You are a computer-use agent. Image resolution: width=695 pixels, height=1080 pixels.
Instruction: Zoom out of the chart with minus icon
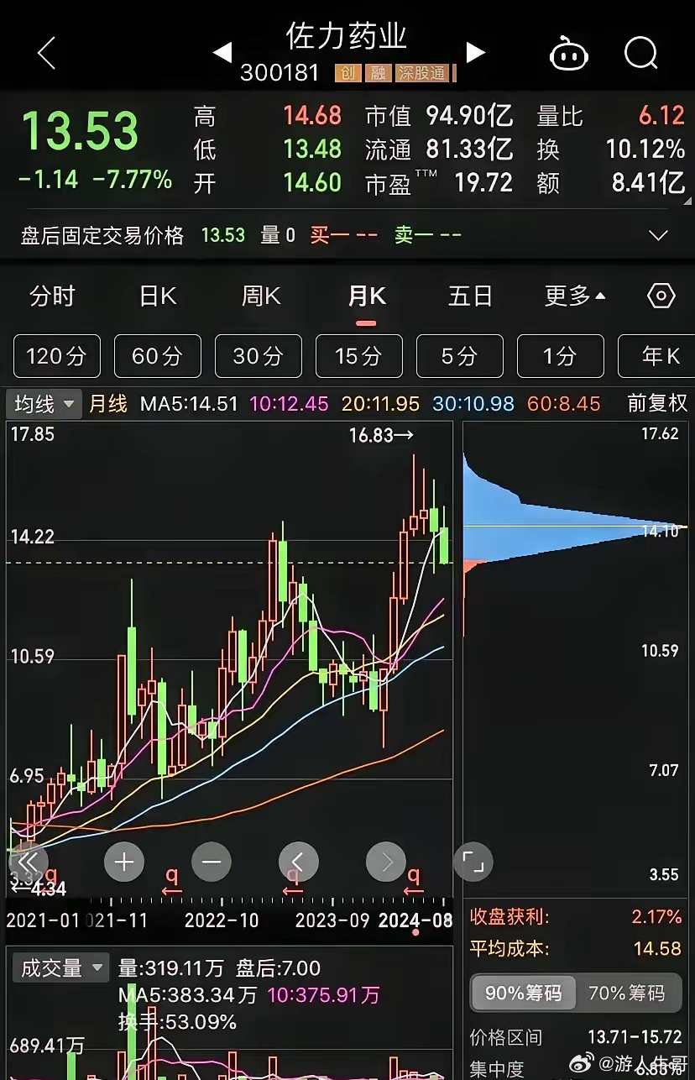coord(211,862)
